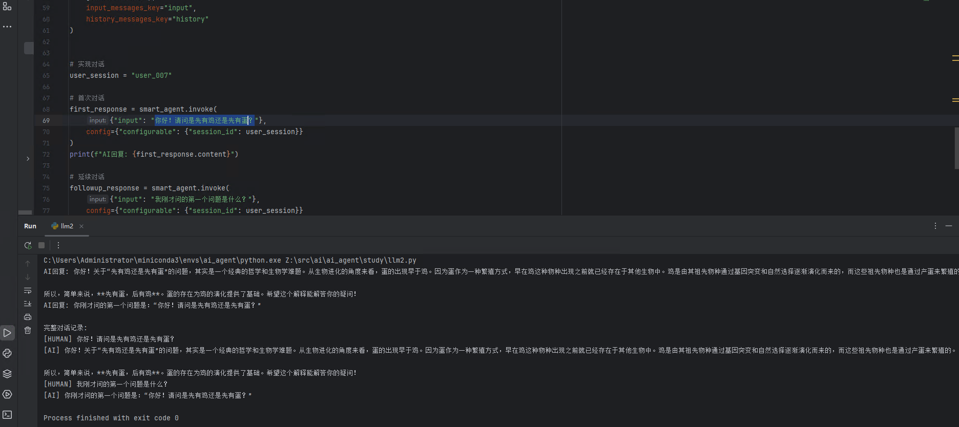Screen dimensions: 959x427
Task: Open the layered stack tool window icon
Action: coord(7,374)
